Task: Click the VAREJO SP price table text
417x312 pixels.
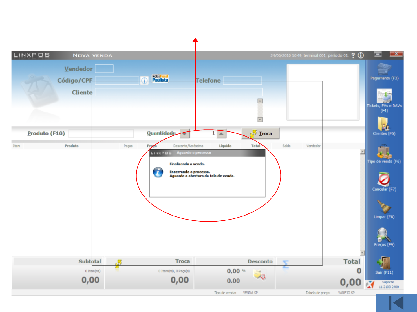Action: coord(346,293)
